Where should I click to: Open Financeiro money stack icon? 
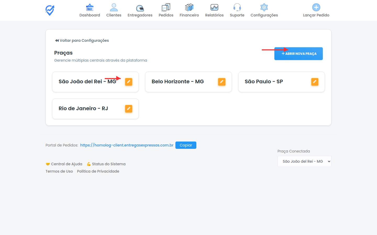pyautogui.click(x=189, y=8)
